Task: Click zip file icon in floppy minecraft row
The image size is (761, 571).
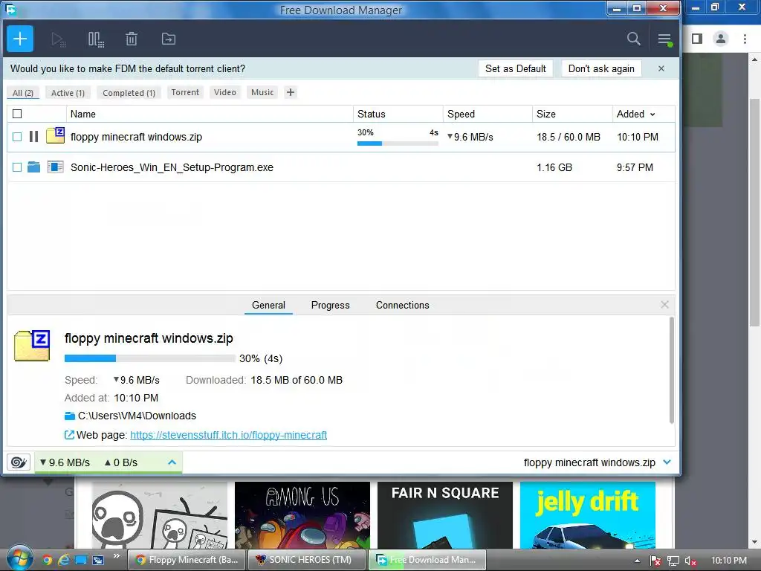Action: pos(55,135)
